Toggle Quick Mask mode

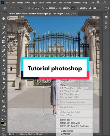4,129
